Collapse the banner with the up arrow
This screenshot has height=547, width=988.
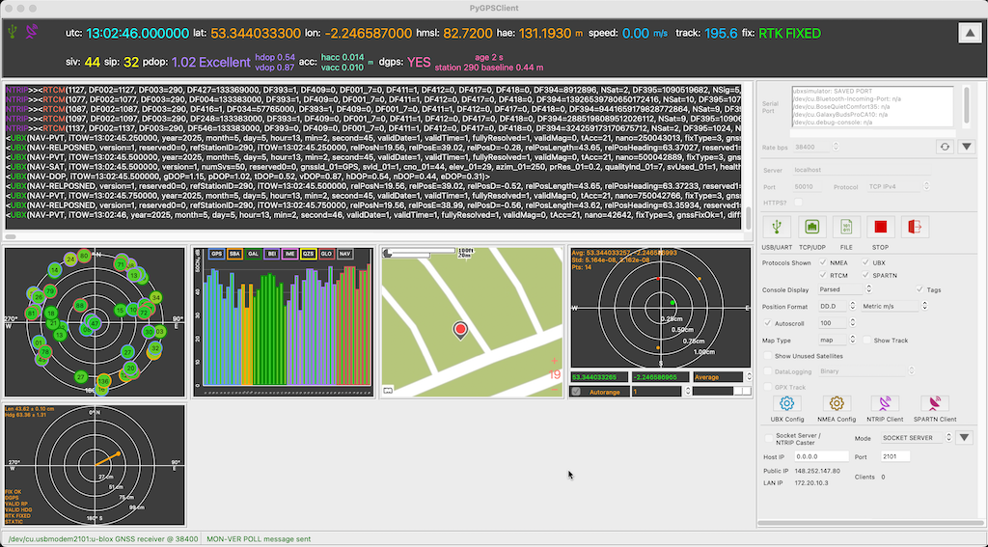coord(970,34)
